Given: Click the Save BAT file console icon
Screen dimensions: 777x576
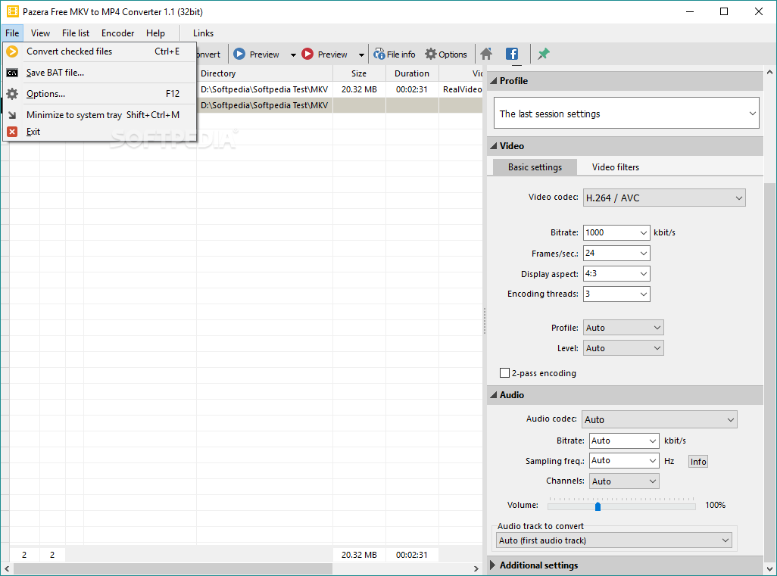Looking at the screenshot, I should pyautogui.click(x=12, y=73).
